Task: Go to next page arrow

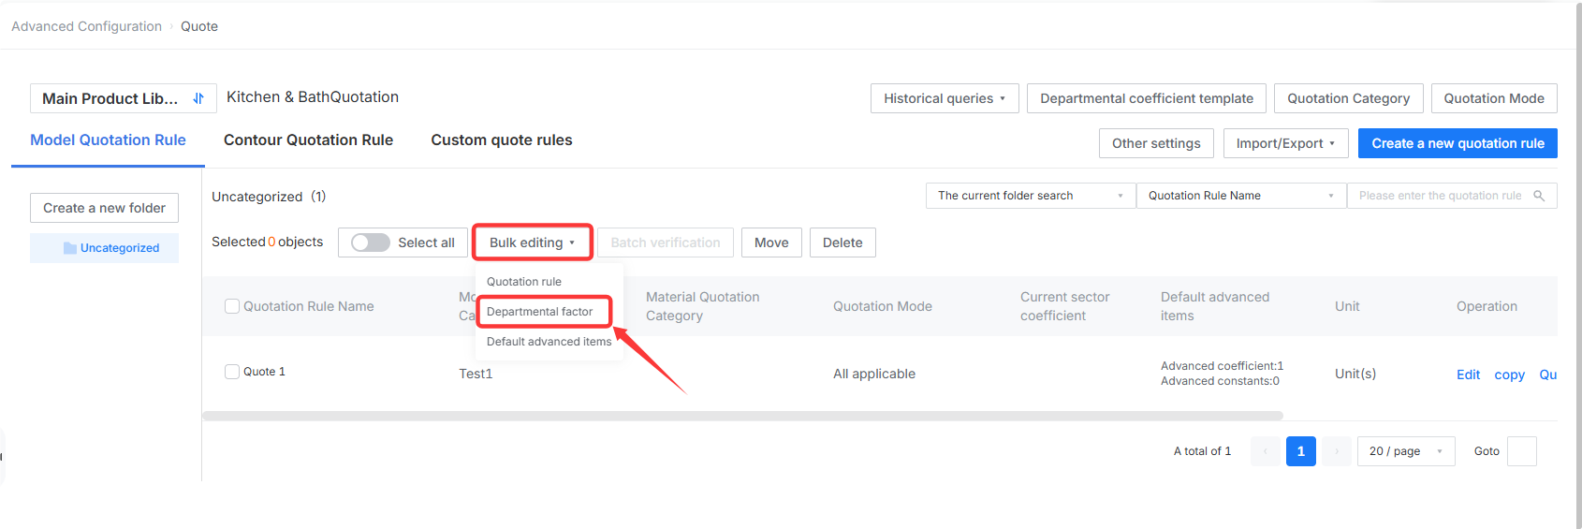Action: point(1337,451)
